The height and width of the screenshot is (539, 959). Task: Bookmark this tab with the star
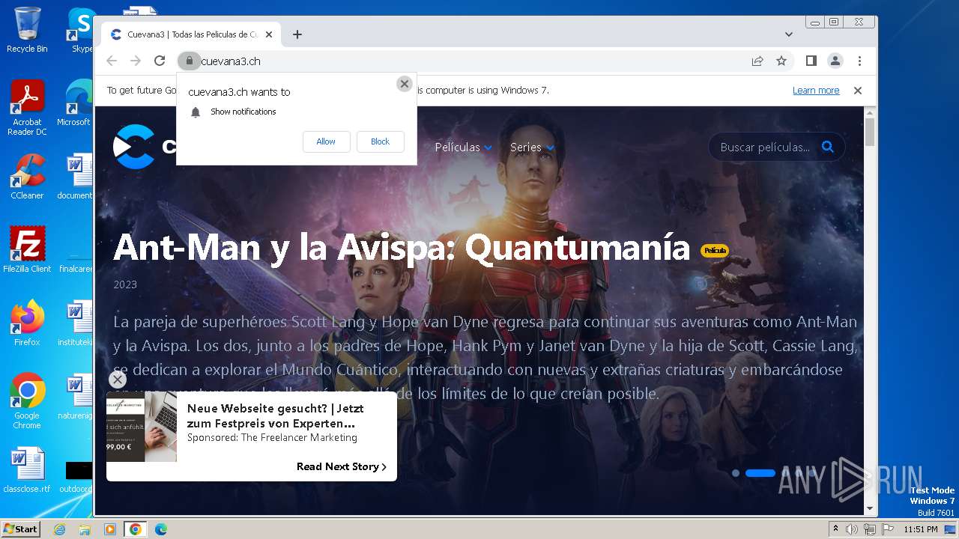(781, 61)
